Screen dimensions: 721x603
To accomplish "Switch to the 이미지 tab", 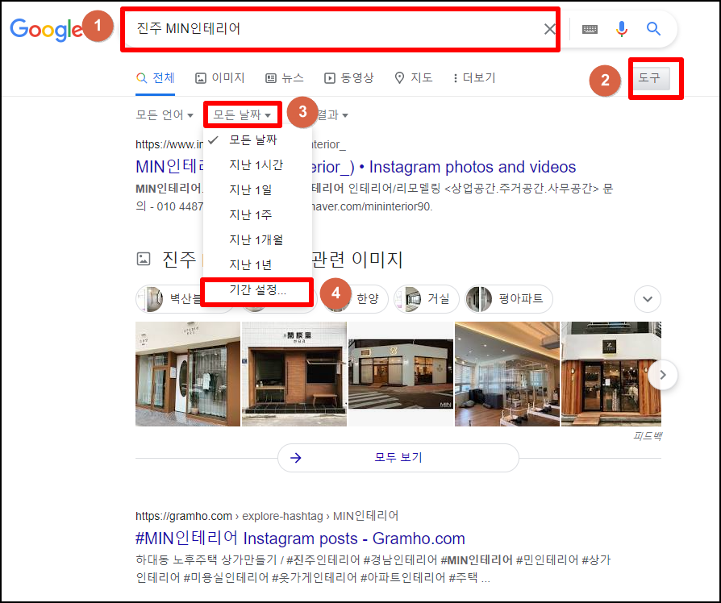I will [220, 78].
